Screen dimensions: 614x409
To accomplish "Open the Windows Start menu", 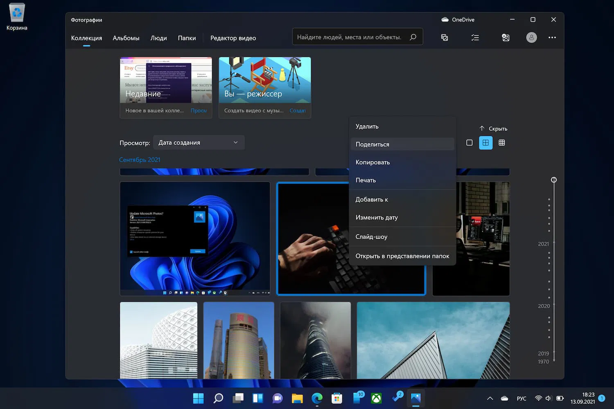I will tap(198, 398).
